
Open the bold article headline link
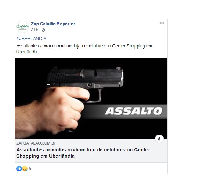pos(83,153)
